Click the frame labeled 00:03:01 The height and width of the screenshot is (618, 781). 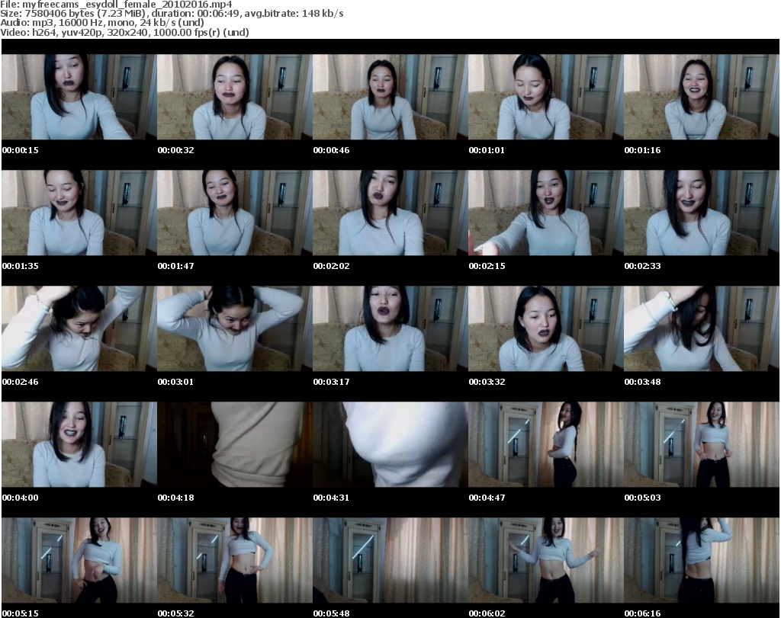point(235,328)
